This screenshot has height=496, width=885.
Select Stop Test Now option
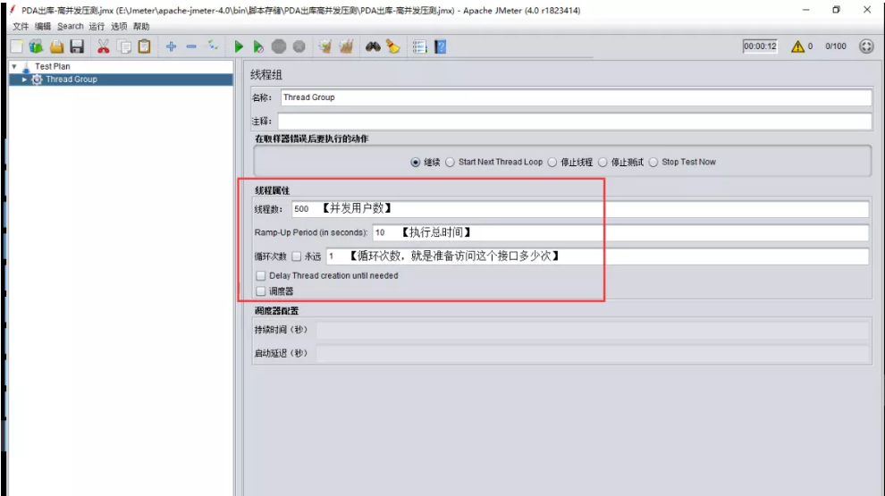(x=653, y=163)
